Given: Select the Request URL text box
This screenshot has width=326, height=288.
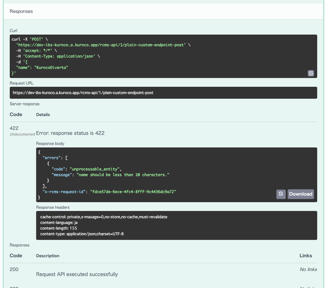Looking at the screenshot, I should click(x=163, y=93).
